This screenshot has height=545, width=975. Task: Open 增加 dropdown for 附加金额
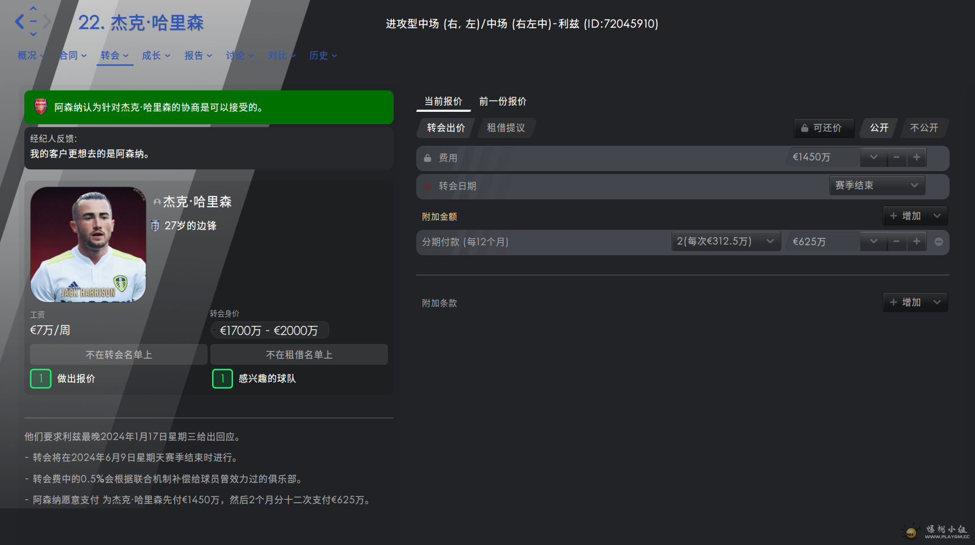pos(915,216)
